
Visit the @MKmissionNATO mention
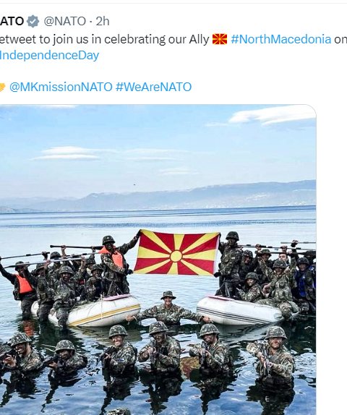pos(61,87)
